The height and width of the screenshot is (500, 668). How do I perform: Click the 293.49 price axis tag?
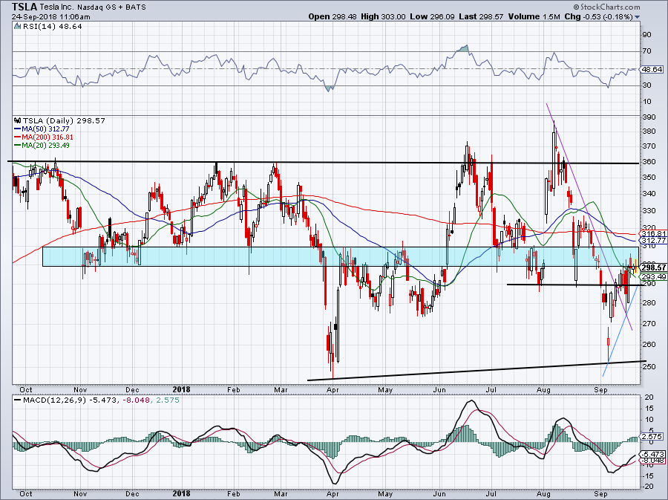click(652, 276)
